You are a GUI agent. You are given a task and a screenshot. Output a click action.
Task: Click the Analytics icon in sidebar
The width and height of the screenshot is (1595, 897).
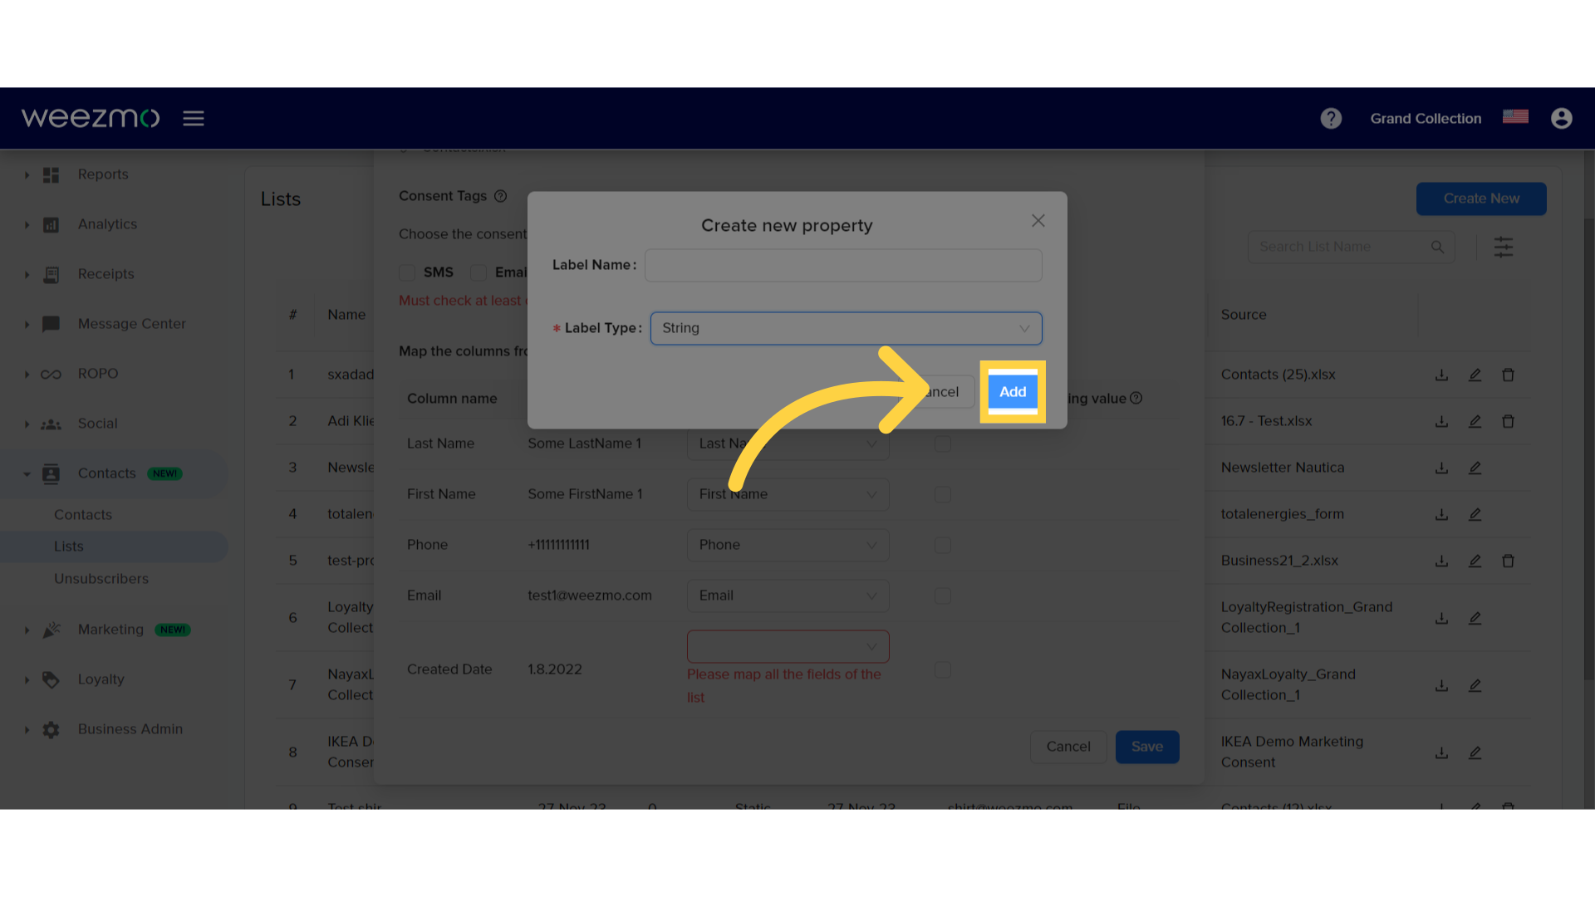pos(51,224)
